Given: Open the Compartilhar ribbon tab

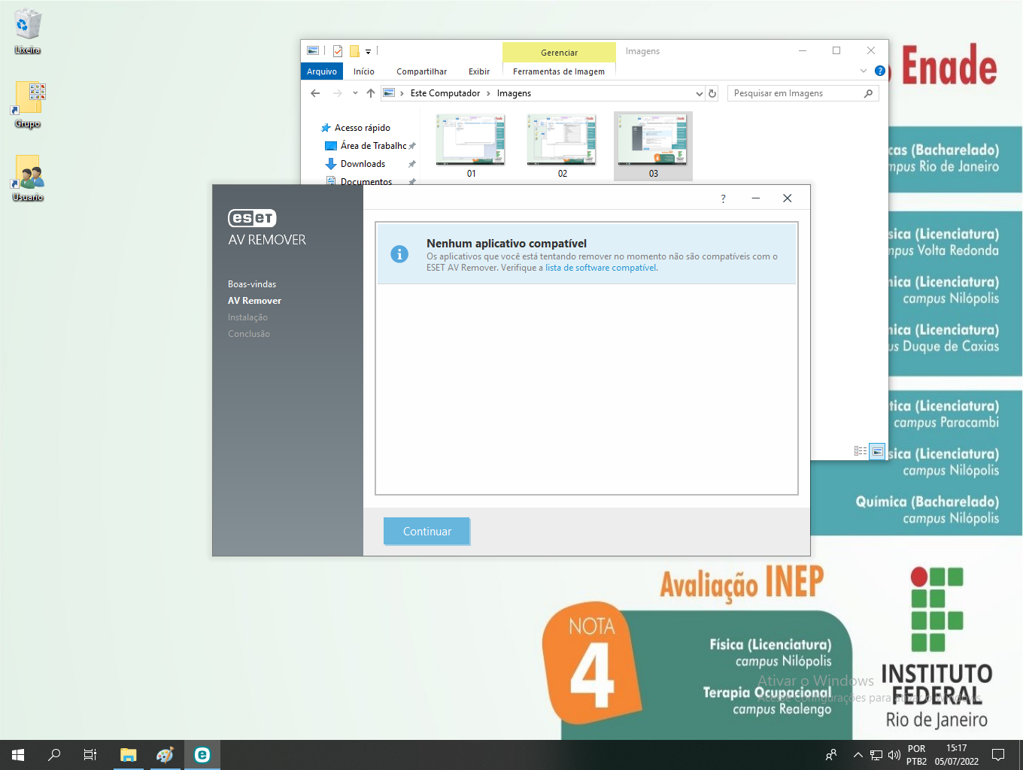Looking at the screenshot, I should click(x=421, y=71).
